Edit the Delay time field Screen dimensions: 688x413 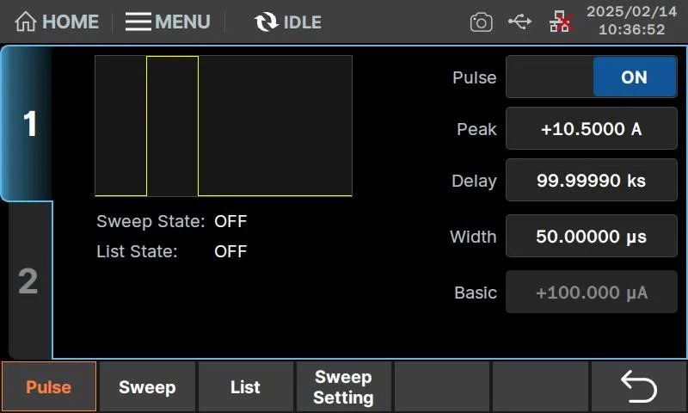[x=591, y=182]
